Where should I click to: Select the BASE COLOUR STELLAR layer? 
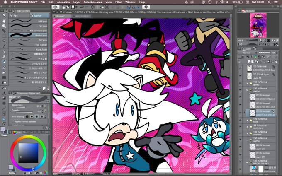260,113
